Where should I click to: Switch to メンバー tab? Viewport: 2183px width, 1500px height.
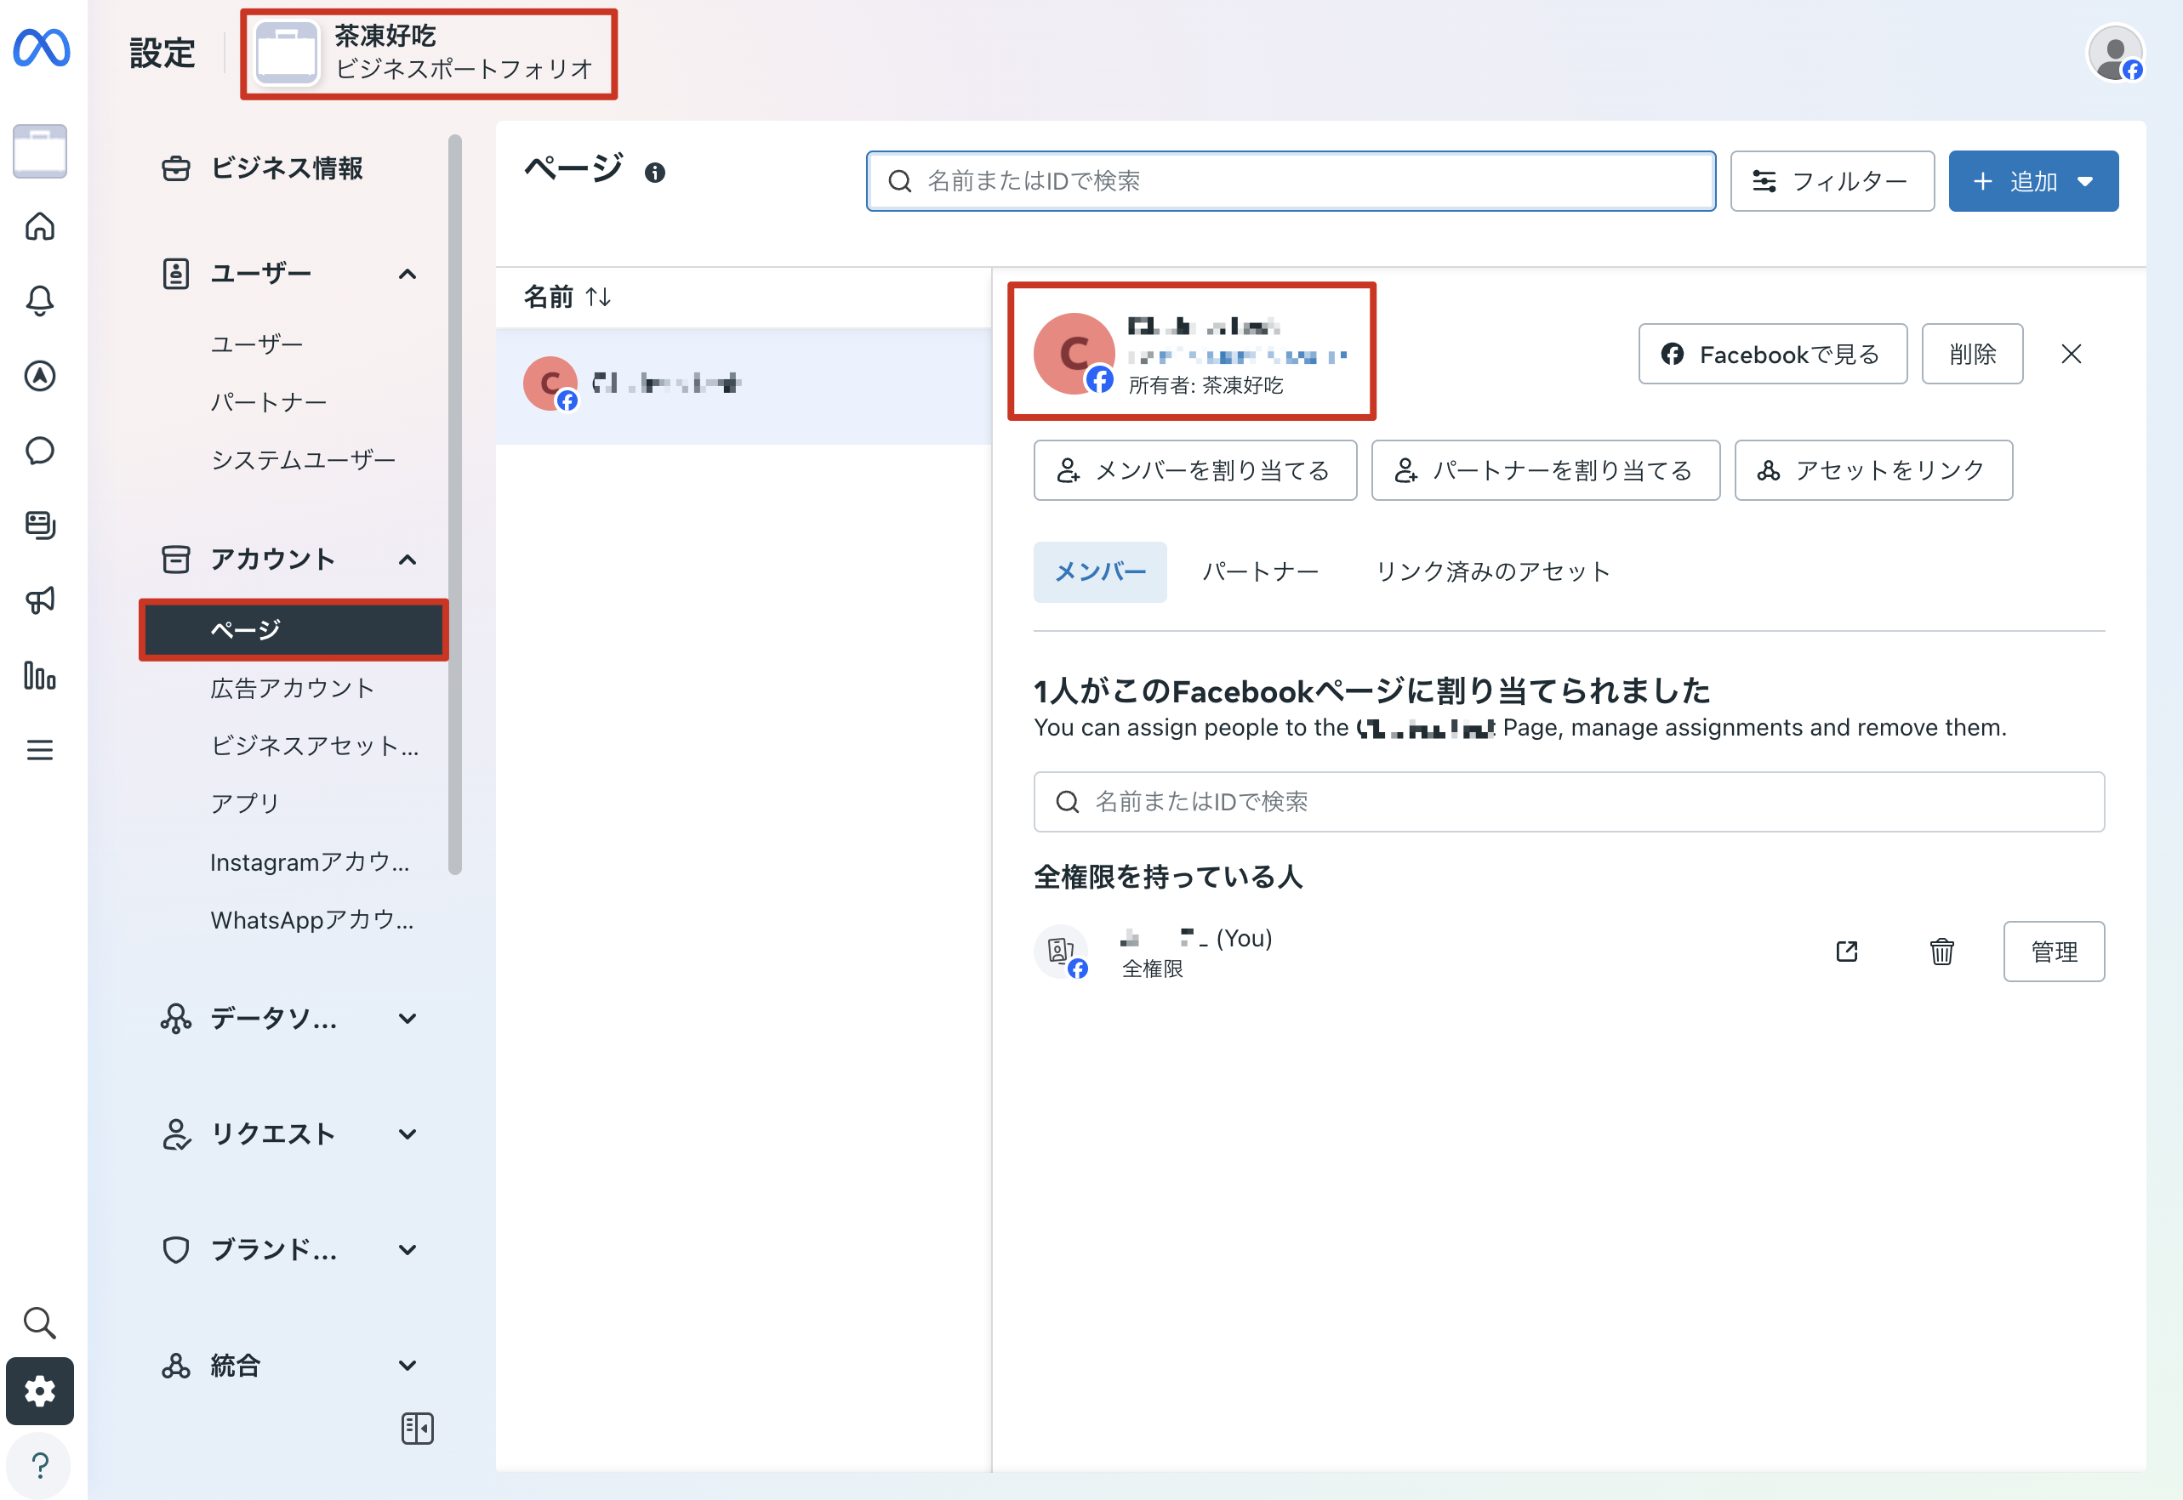point(1100,571)
